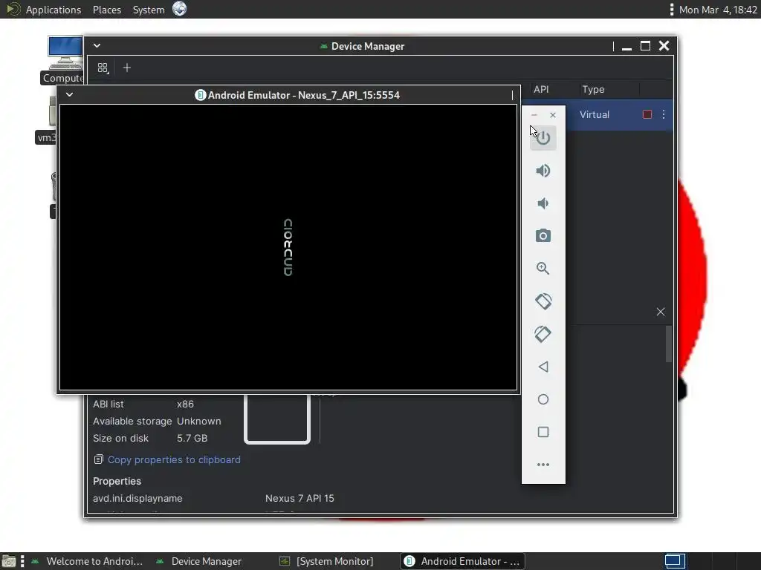This screenshot has height=570, width=761.
Task: Open the Android Emulator window menu chevron
Action: pos(69,94)
